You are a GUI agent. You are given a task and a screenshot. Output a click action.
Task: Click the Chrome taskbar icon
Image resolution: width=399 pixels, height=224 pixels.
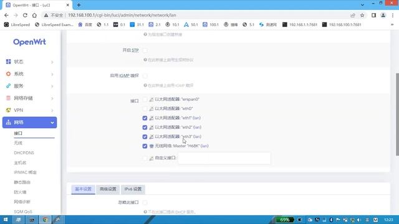click(x=45, y=220)
